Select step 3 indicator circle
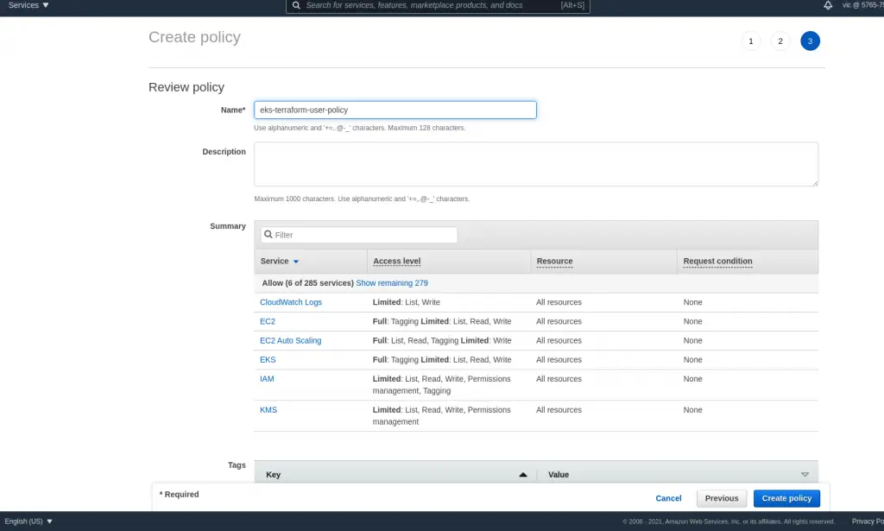The image size is (884, 531). (810, 41)
